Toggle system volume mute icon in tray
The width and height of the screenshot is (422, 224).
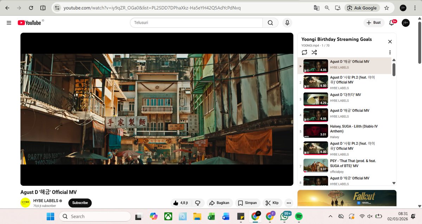click(x=370, y=216)
